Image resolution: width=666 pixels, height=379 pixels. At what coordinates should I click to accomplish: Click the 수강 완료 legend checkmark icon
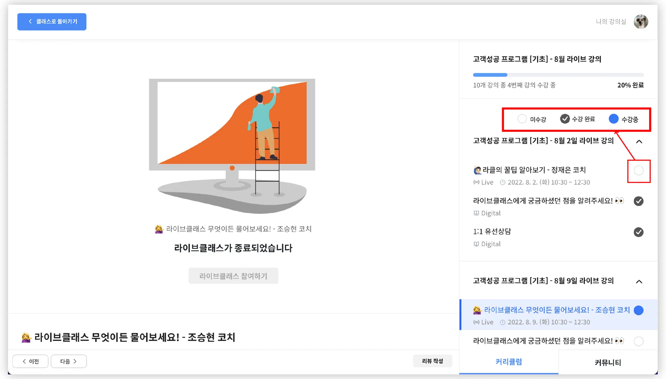565,119
